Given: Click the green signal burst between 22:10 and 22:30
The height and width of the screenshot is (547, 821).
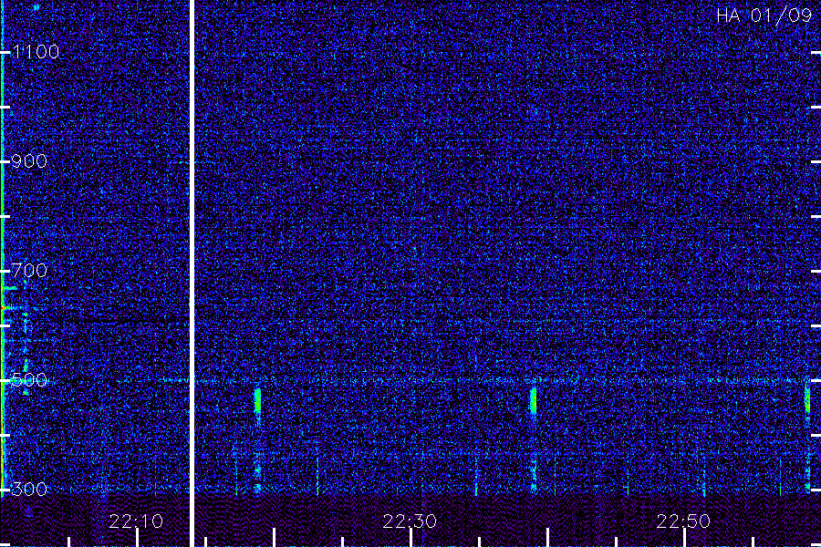Looking at the screenshot, I should pyautogui.click(x=257, y=400).
